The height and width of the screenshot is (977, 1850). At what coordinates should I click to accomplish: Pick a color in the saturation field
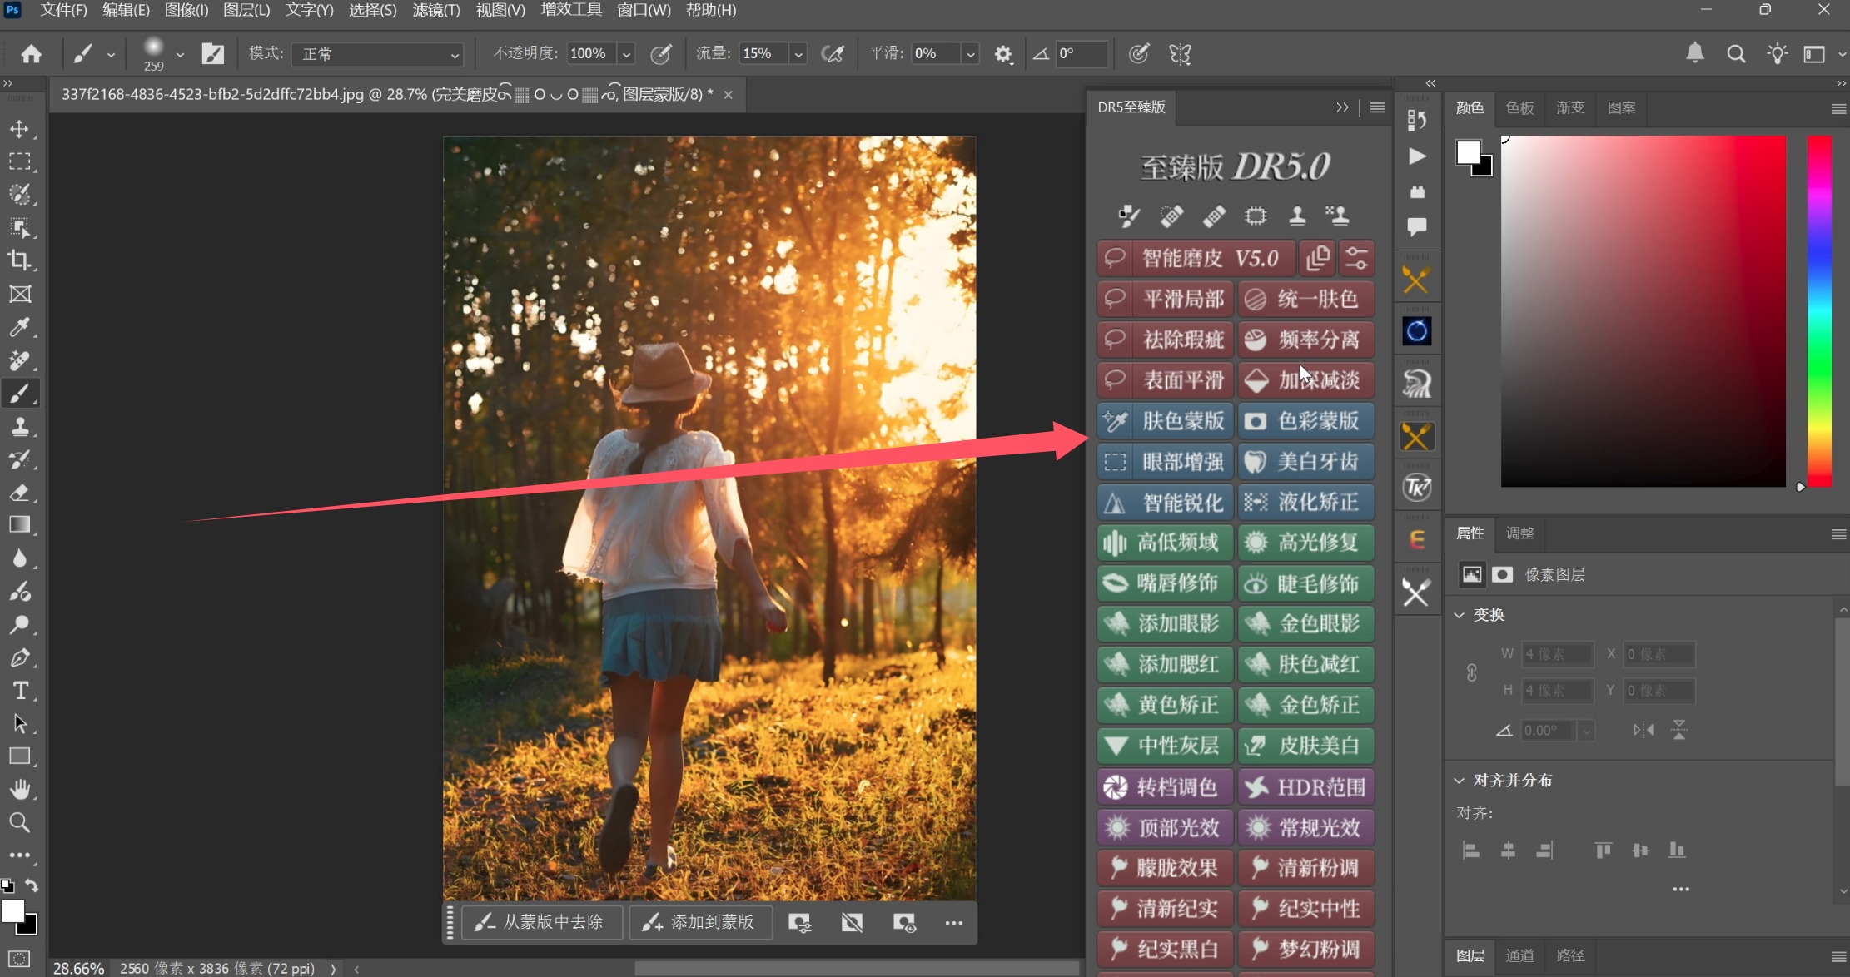(1644, 311)
